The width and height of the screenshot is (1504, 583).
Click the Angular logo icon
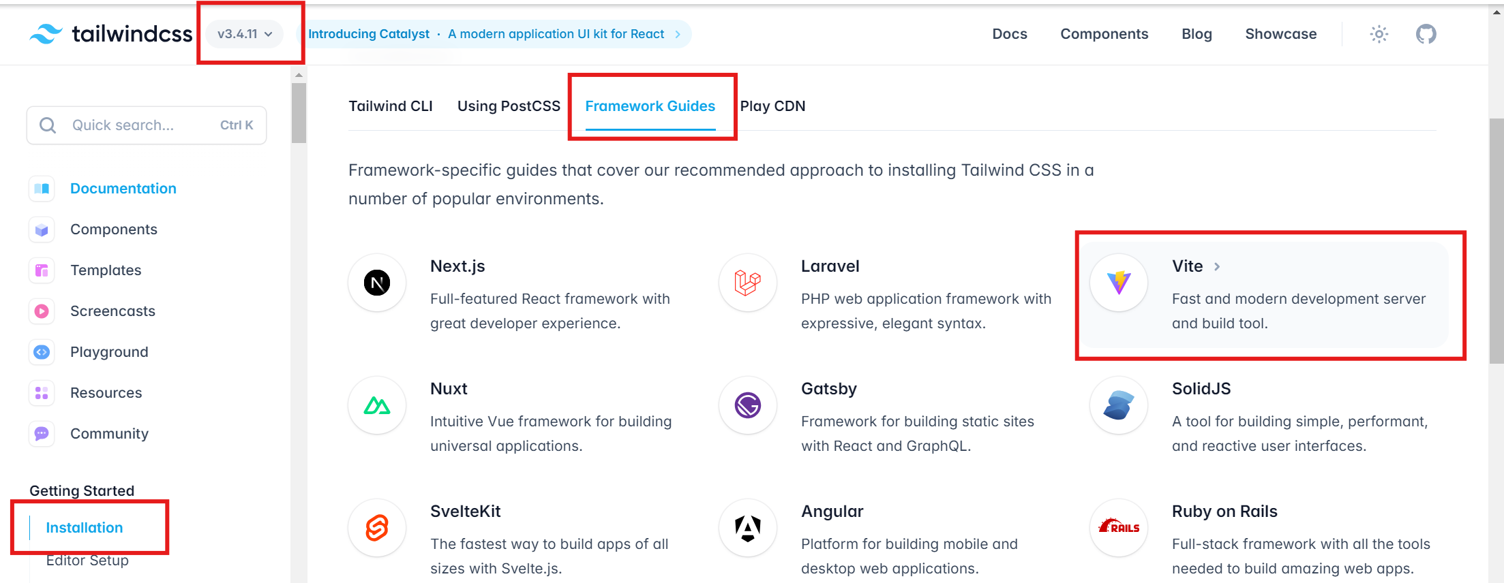click(x=748, y=528)
